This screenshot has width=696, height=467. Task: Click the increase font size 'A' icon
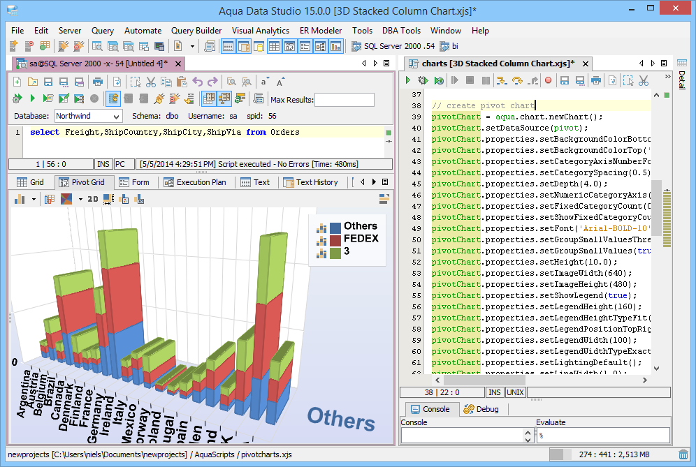click(280, 82)
